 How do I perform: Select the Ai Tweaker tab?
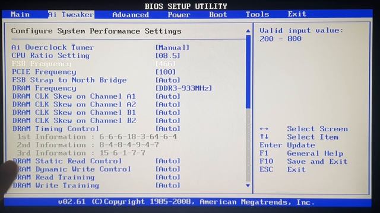pos(71,14)
